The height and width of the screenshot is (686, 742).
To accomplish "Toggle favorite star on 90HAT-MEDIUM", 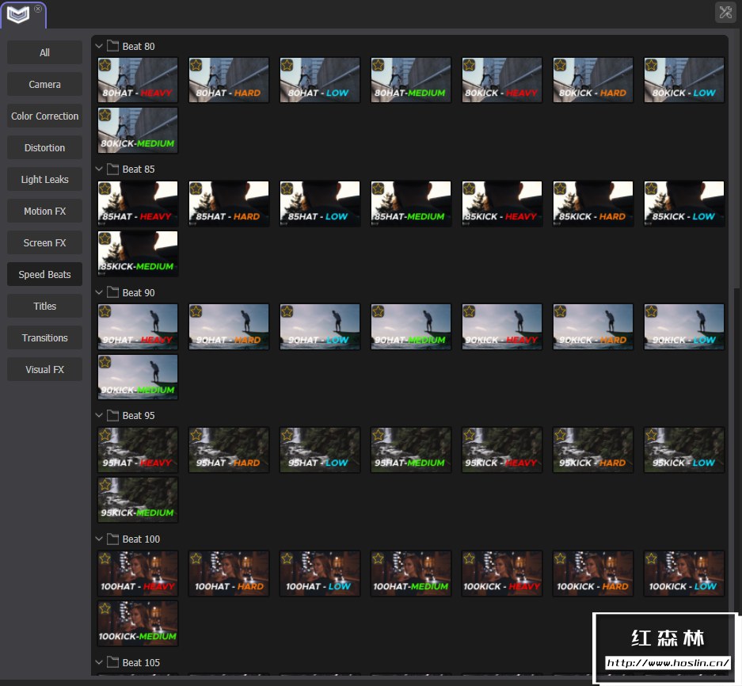I will click(378, 311).
